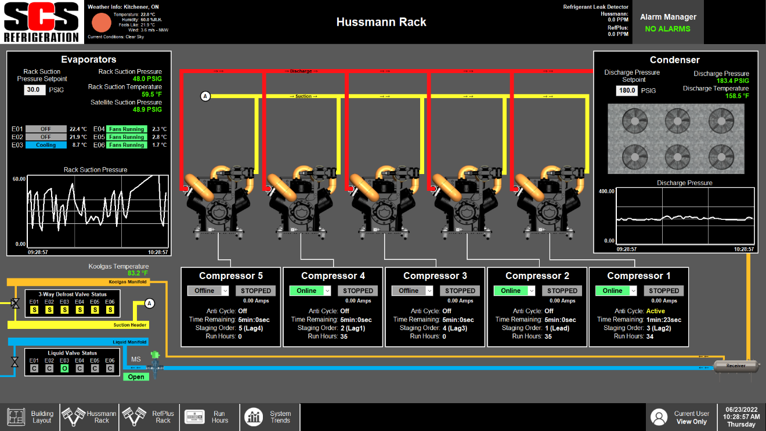Click the Koolgas manifold hand valve icon
Screen dimensions: 766x431
(15, 303)
